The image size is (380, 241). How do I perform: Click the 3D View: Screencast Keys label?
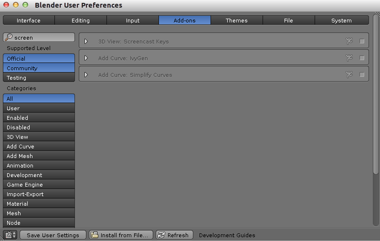click(x=133, y=42)
